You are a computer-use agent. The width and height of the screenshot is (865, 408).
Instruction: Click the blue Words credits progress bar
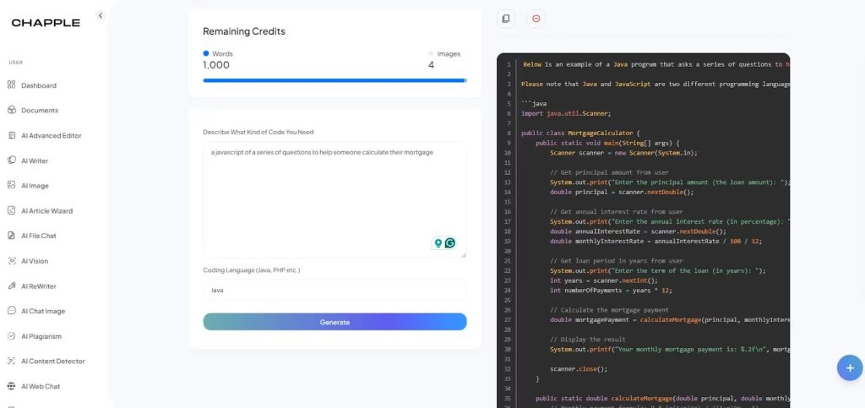tap(335, 80)
